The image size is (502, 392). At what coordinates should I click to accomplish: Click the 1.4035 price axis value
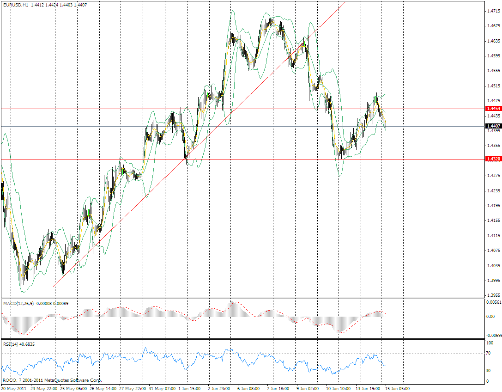493,265
